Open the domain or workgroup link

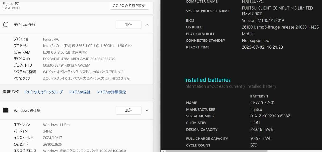pyautogui.click(x=43, y=92)
